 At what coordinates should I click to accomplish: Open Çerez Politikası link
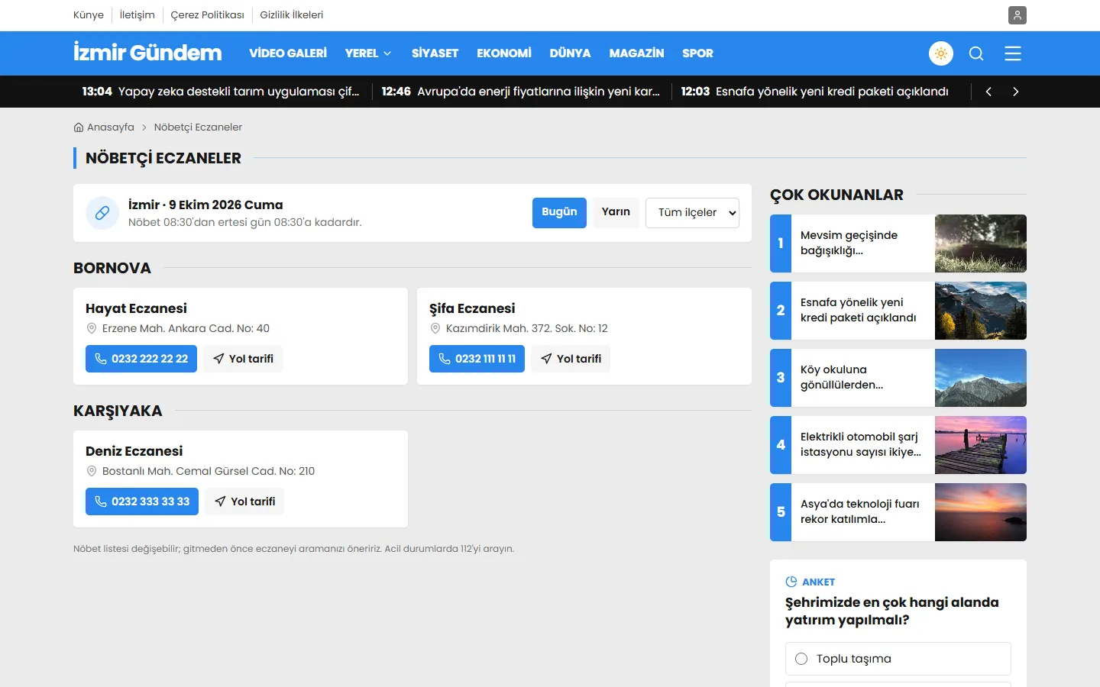(x=208, y=15)
